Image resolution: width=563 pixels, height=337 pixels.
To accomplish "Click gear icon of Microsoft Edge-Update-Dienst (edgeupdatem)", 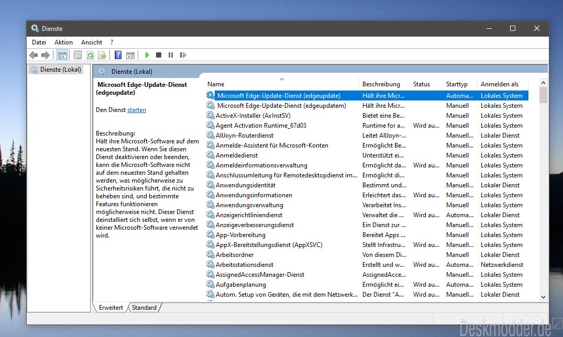I will pyautogui.click(x=211, y=105).
